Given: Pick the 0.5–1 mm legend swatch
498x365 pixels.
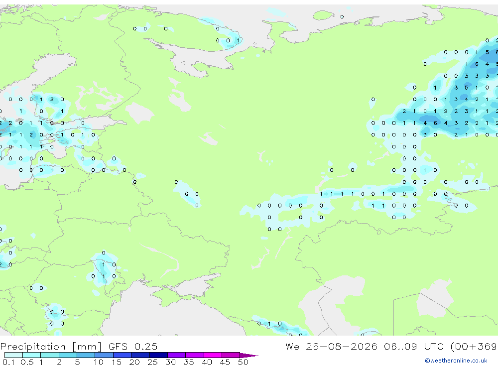Looking at the screenshot, I should [31, 355].
